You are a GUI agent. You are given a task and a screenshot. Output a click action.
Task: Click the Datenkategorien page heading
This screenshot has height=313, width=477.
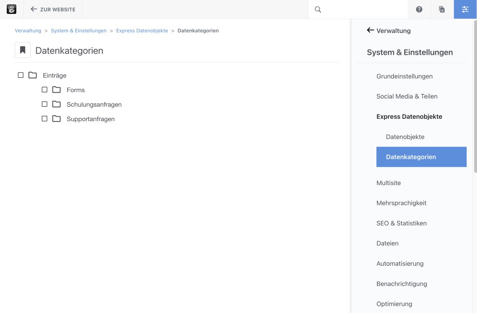coord(69,50)
